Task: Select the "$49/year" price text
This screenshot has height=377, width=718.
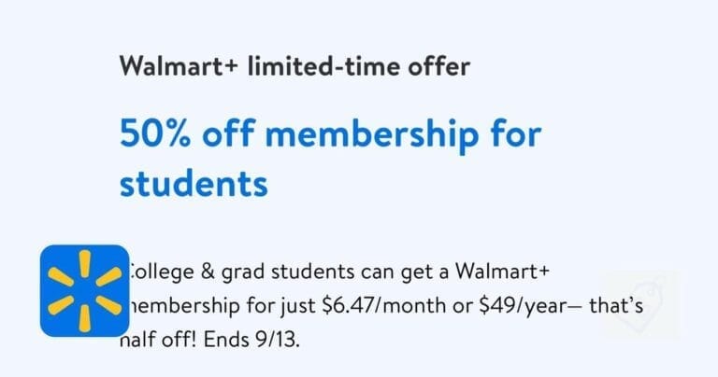Action: click(523, 306)
